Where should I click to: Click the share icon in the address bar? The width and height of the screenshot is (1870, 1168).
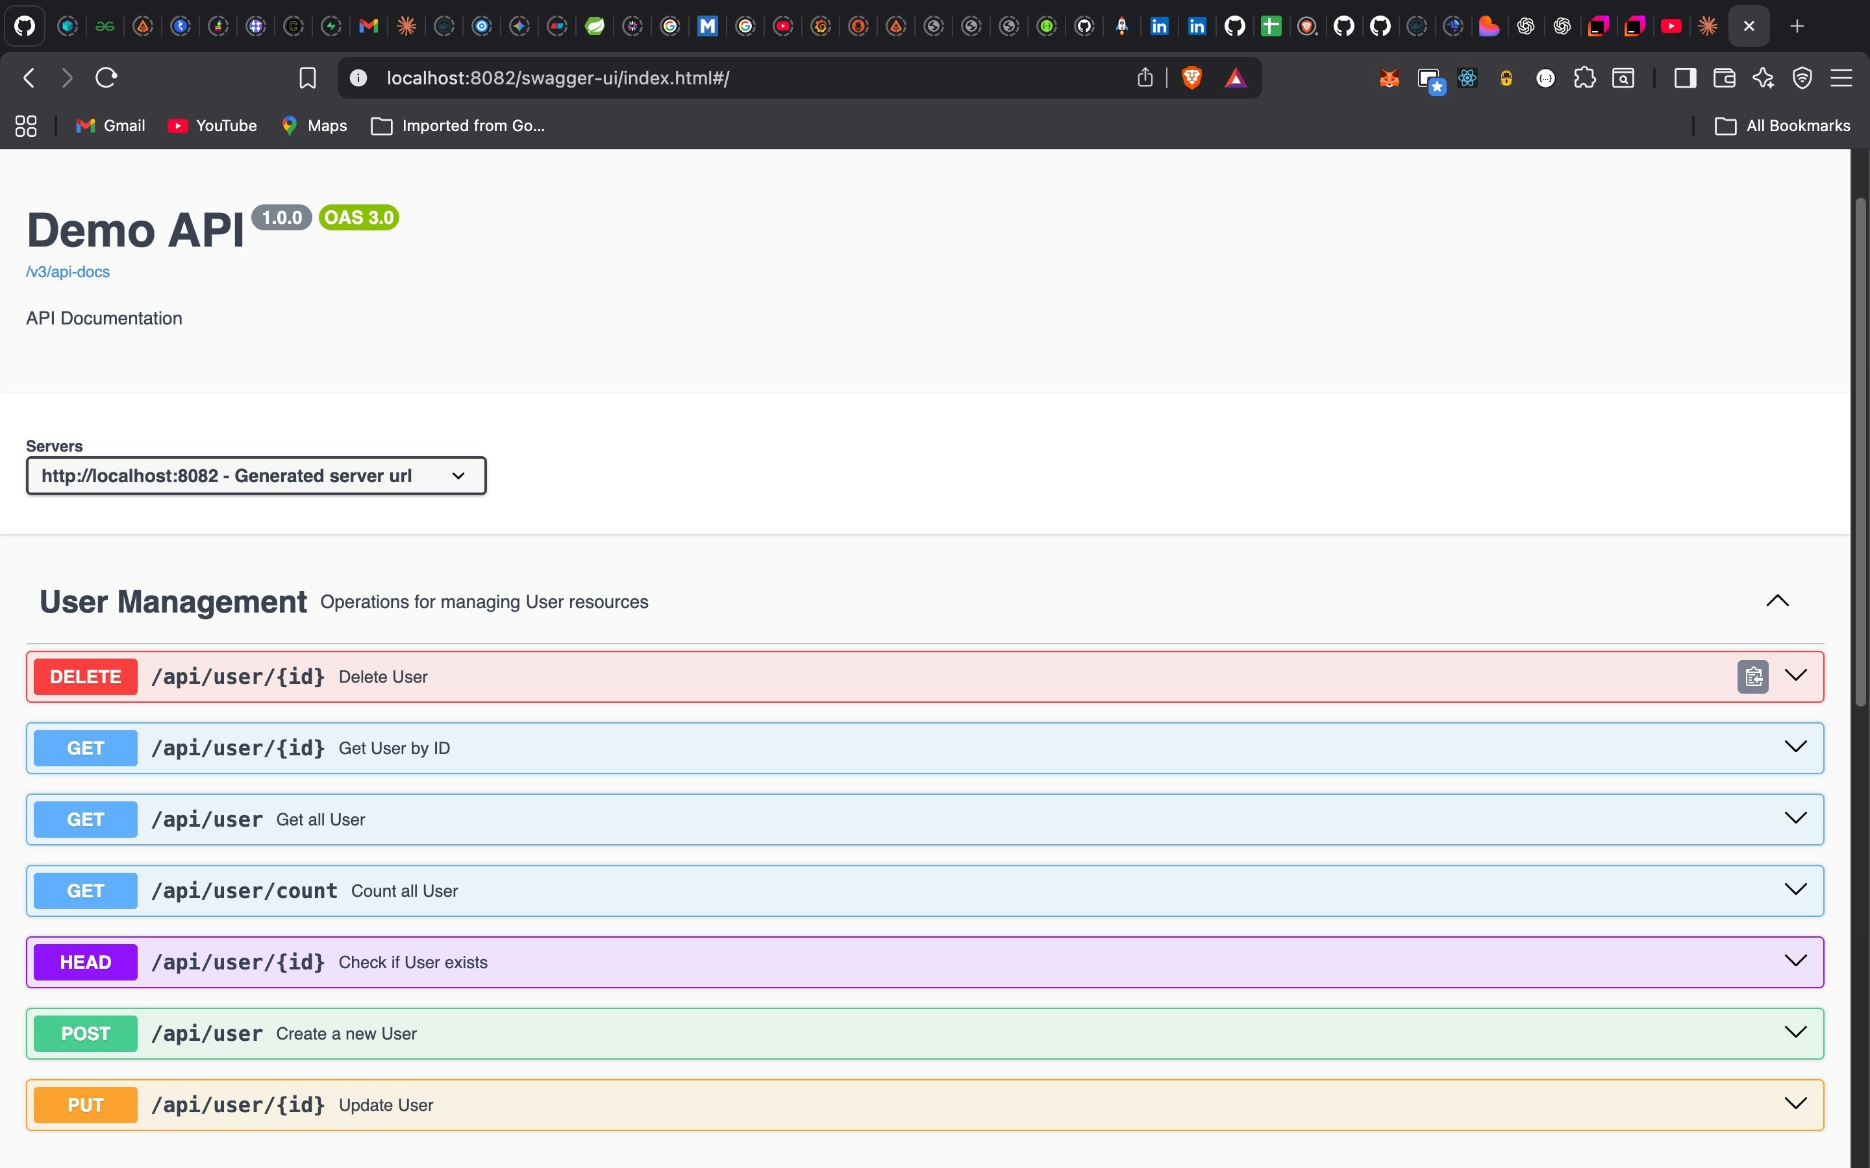click(1145, 77)
